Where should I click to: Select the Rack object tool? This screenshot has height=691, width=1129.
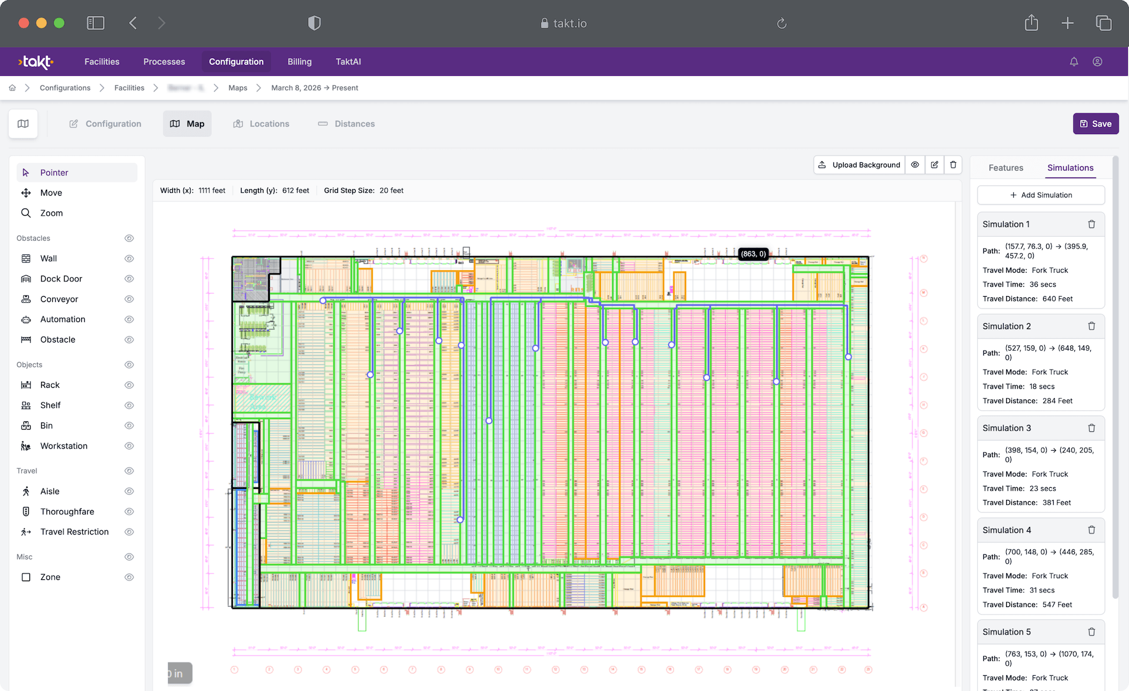49,385
